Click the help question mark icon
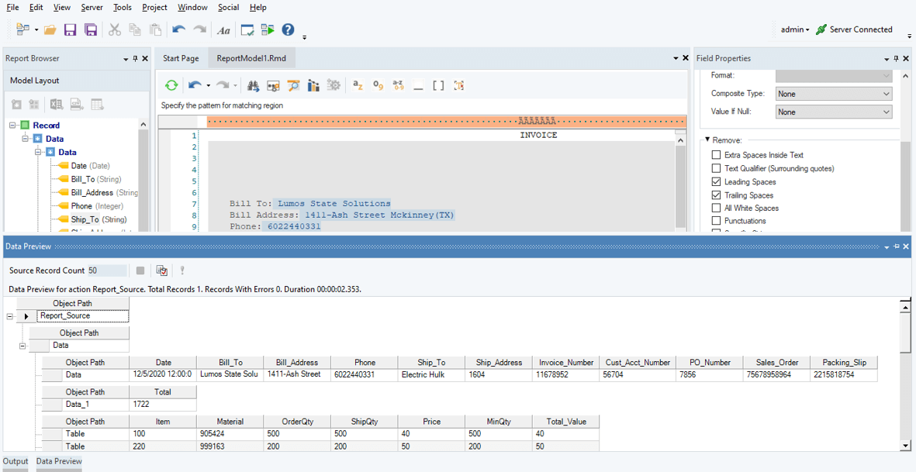The height and width of the screenshot is (472, 916). (288, 30)
